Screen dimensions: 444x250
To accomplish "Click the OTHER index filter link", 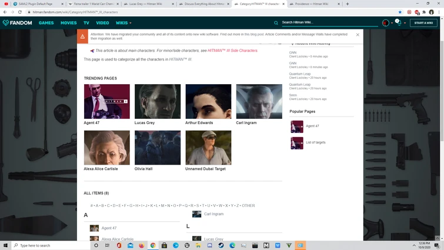I will 248,205.
